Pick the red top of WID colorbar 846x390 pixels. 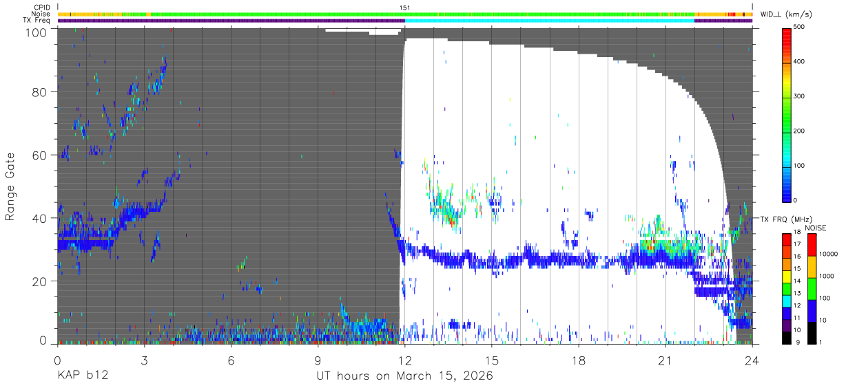[x=787, y=34]
